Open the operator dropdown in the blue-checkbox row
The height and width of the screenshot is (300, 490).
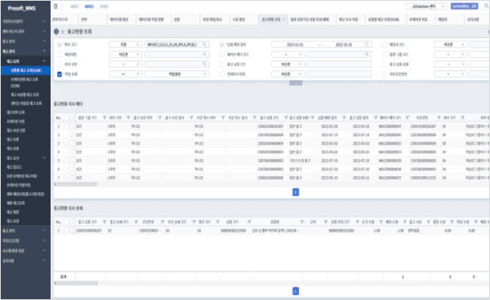[x=126, y=74]
